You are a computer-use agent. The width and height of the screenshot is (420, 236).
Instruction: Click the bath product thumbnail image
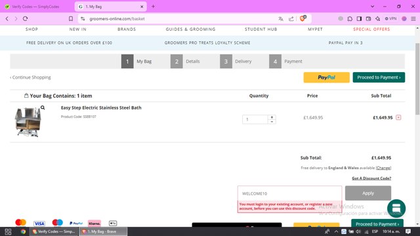(x=28, y=122)
